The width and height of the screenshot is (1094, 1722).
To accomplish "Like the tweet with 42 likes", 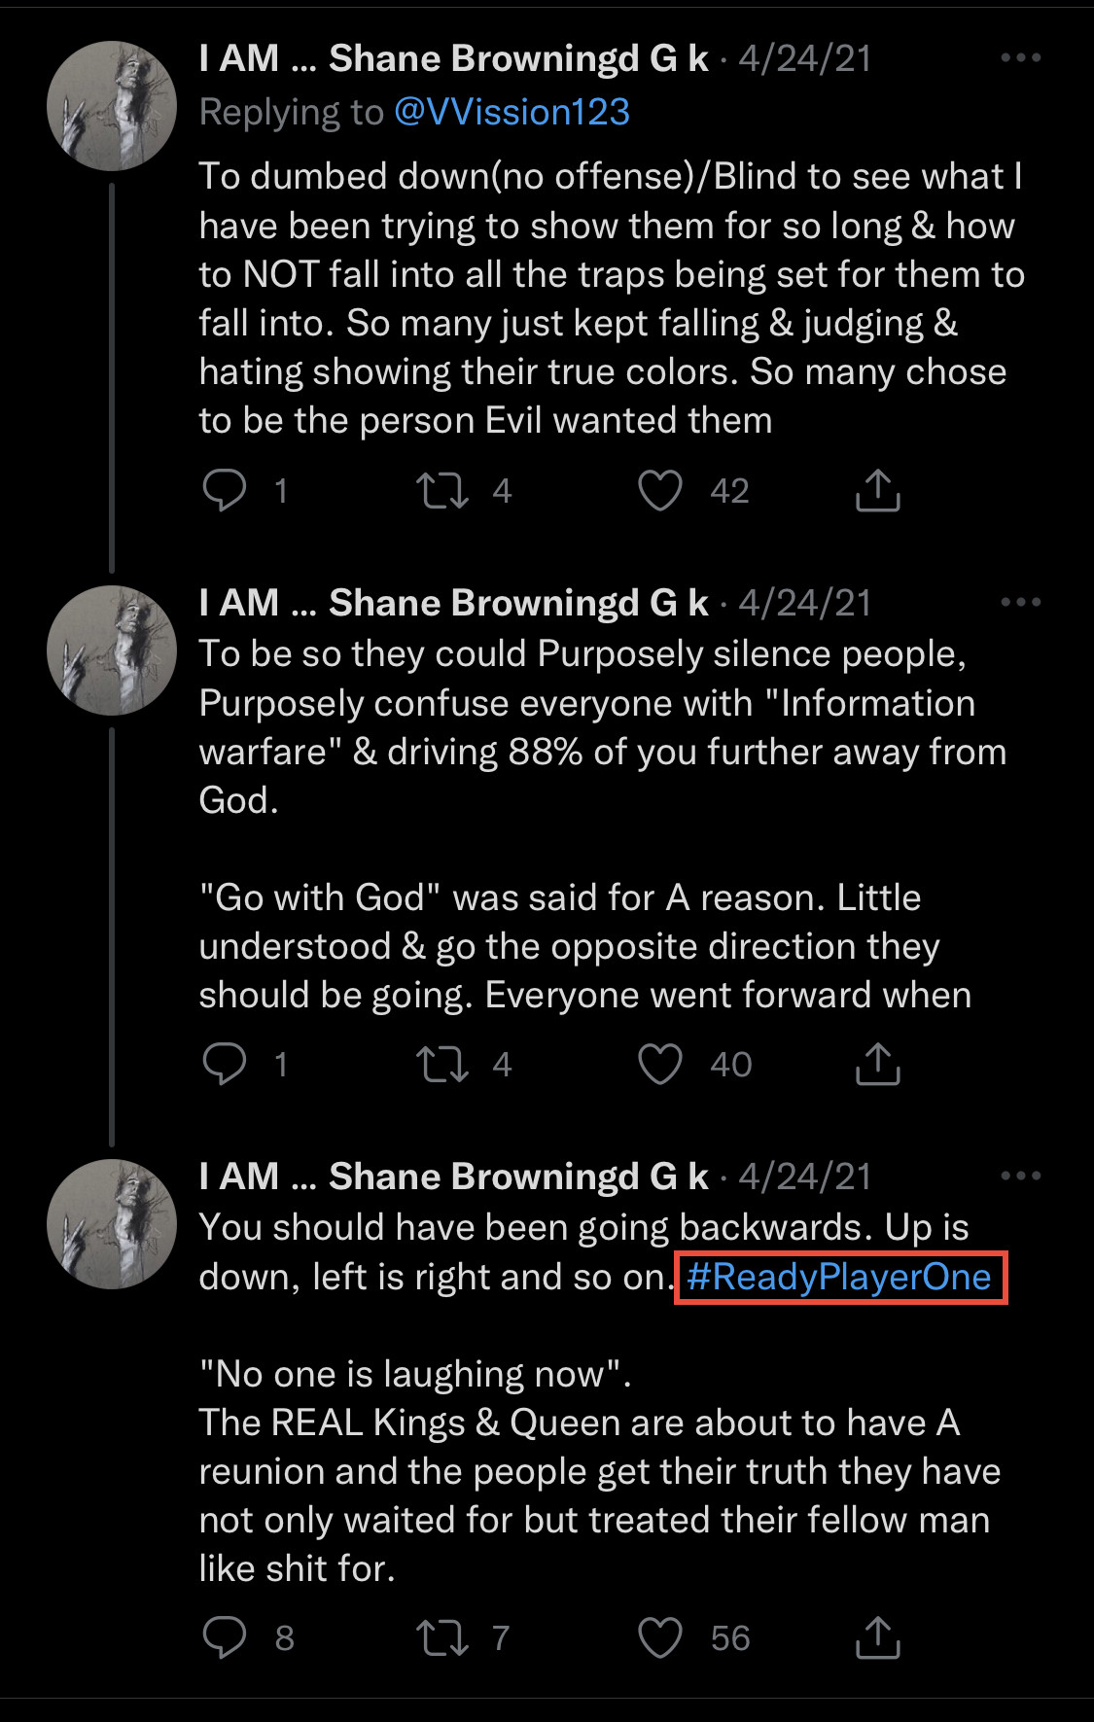I will (x=660, y=490).
